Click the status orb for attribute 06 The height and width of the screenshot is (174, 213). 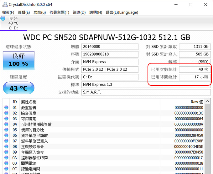coord(6,135)
